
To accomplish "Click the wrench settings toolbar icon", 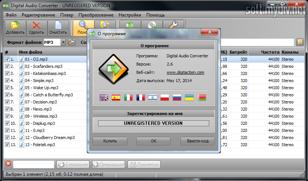I will coord(173,25).
